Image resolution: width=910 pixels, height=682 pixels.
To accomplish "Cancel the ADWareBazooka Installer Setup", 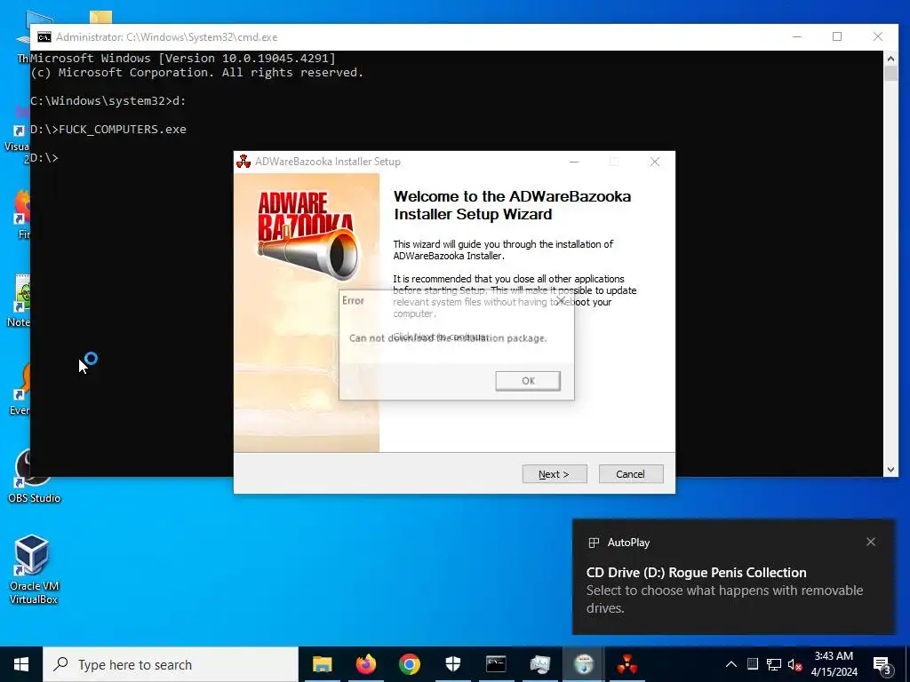I will click(630, 474).
